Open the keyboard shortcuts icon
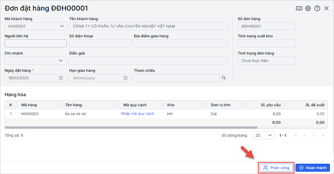This screenshot has height=174, width=334. 299,8
